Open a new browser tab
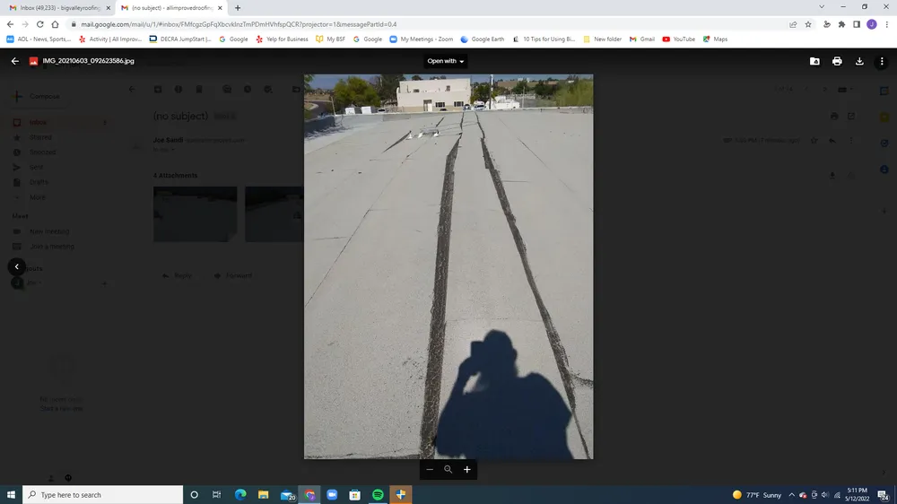The image size is (897, 504). click(238, 8)
